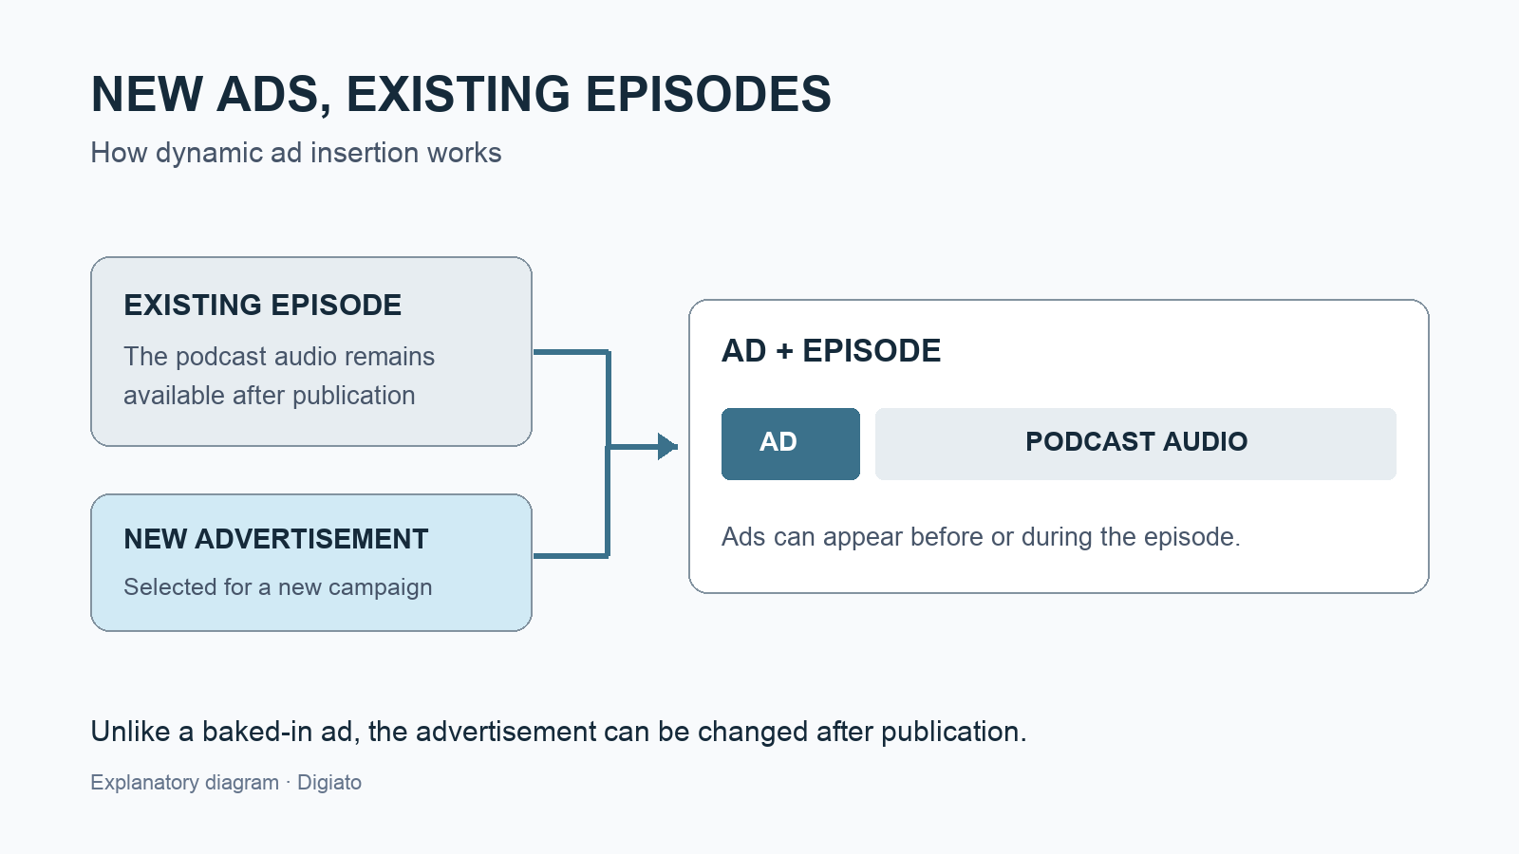Click the 'Selected for a new campaign' text
The image size is (1519, 854).
tap(278, 587)
